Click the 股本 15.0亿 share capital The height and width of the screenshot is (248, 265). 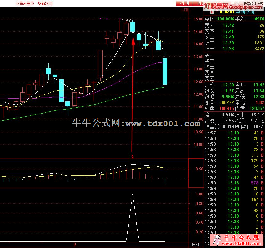click(258, 115)
